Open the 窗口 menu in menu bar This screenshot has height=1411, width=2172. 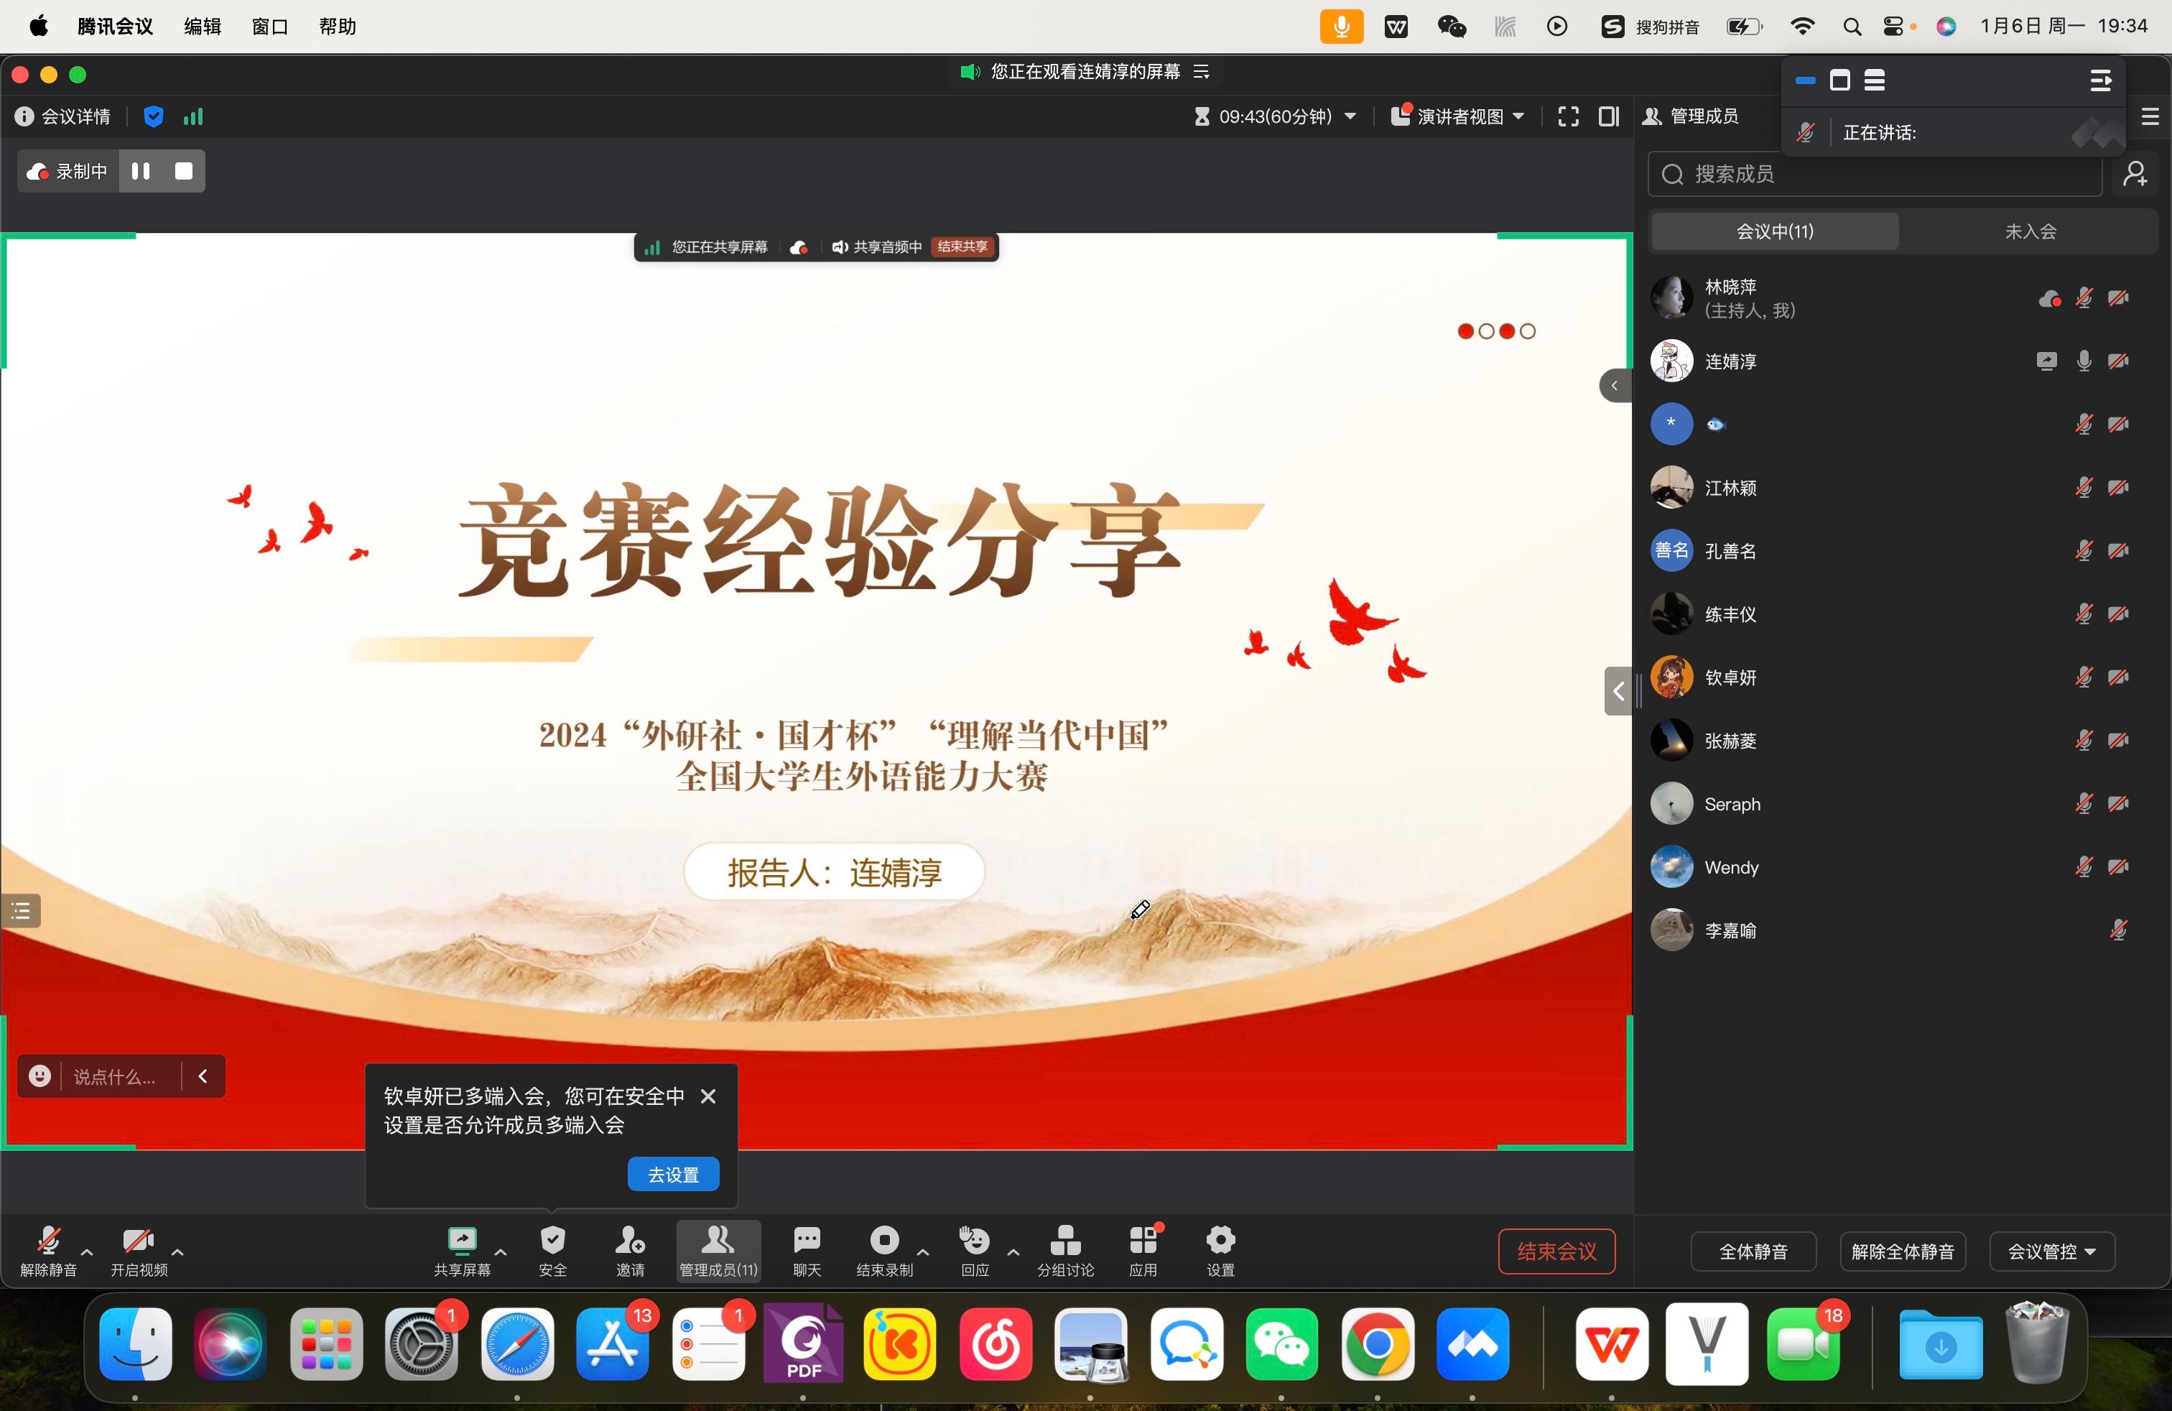(x=269, y=27)
